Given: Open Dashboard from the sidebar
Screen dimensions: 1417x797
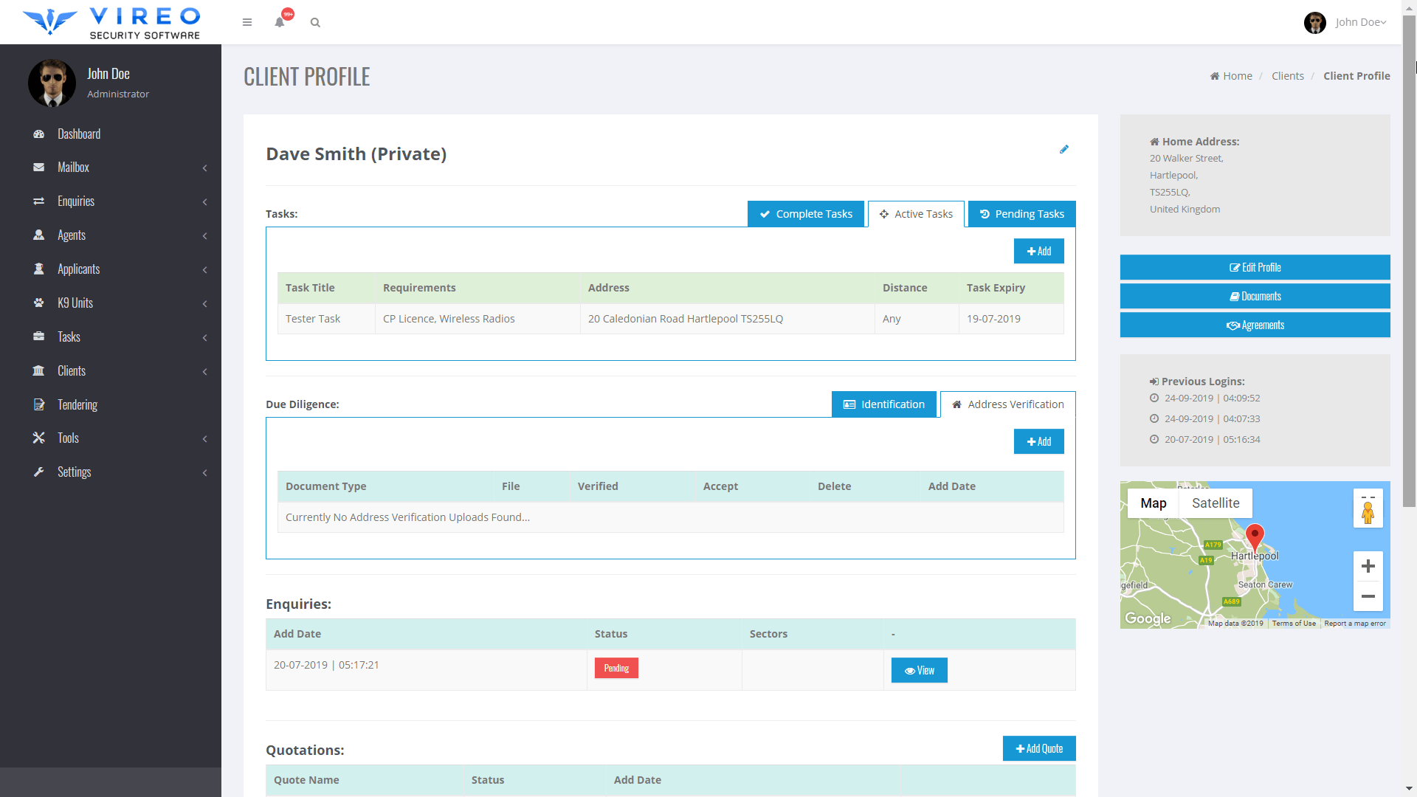Looking at the screenshot, I should coord(79,134).
